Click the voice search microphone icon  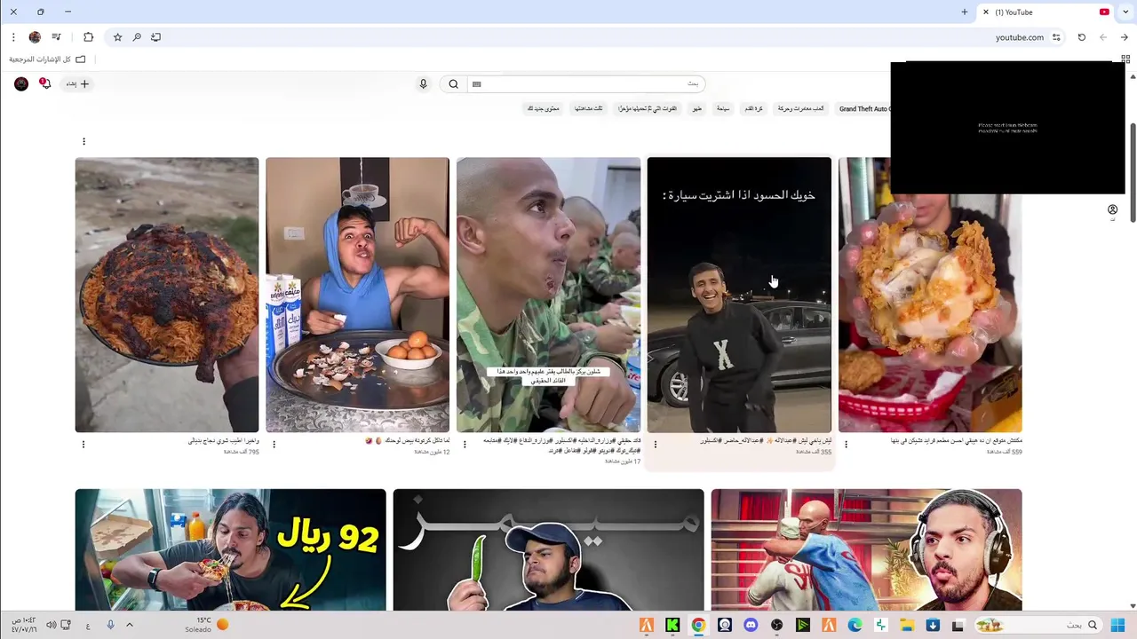coord(423,83)
